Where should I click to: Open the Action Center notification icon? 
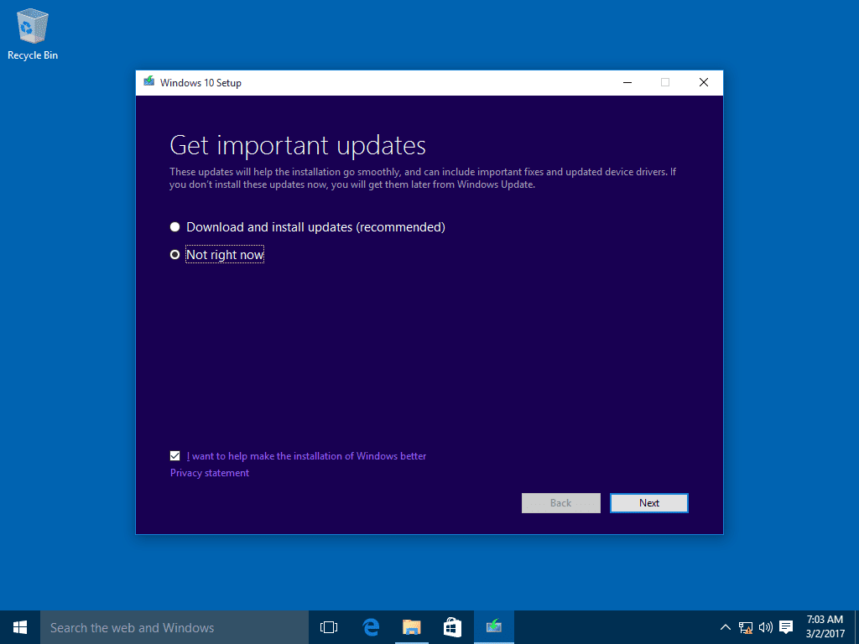pyautogui.click(x=785, y=626)
